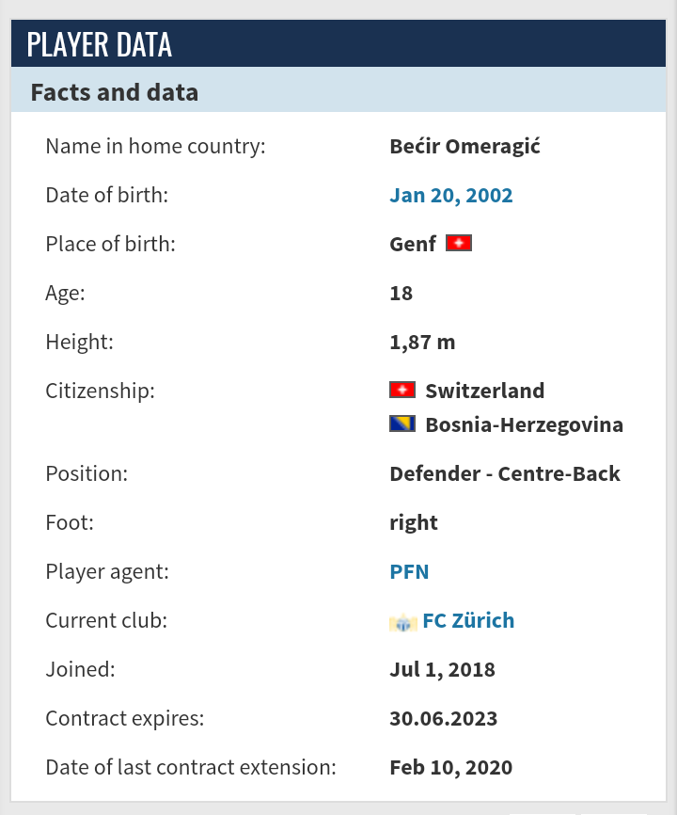
Task: Click the Jul 1, 2018 joined date
Action: pos(442,670)
